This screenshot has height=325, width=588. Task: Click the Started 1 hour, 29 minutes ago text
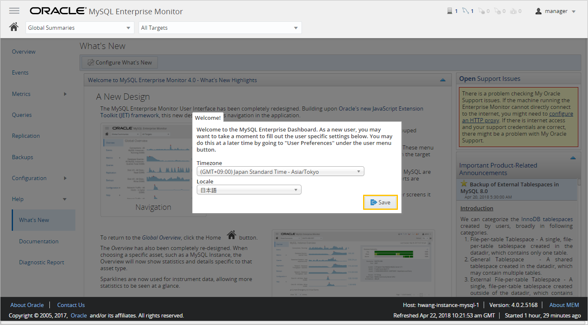(x=543, y=315)
